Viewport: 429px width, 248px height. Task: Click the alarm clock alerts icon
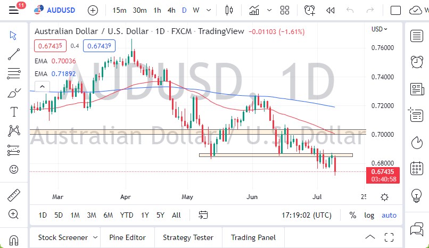tap(417, 62)
